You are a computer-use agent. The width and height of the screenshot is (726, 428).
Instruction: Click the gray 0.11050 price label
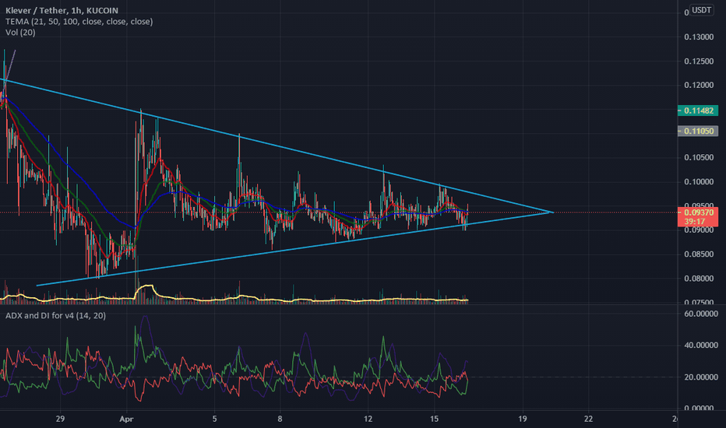698,131
